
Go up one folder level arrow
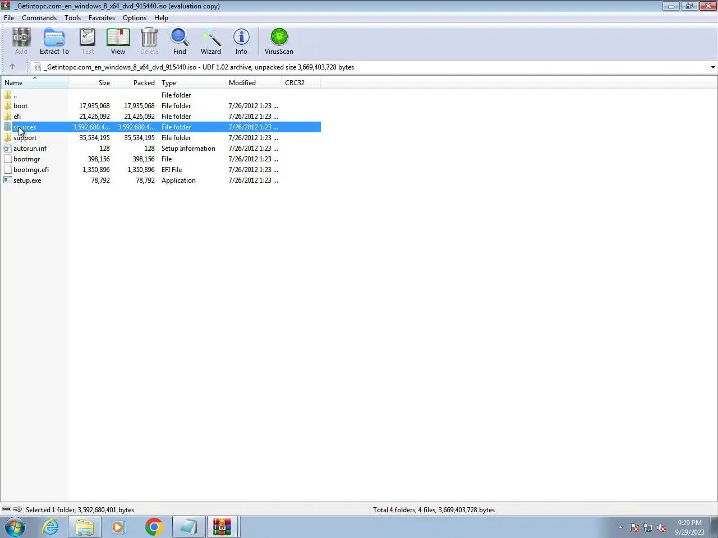coord(12,67)
